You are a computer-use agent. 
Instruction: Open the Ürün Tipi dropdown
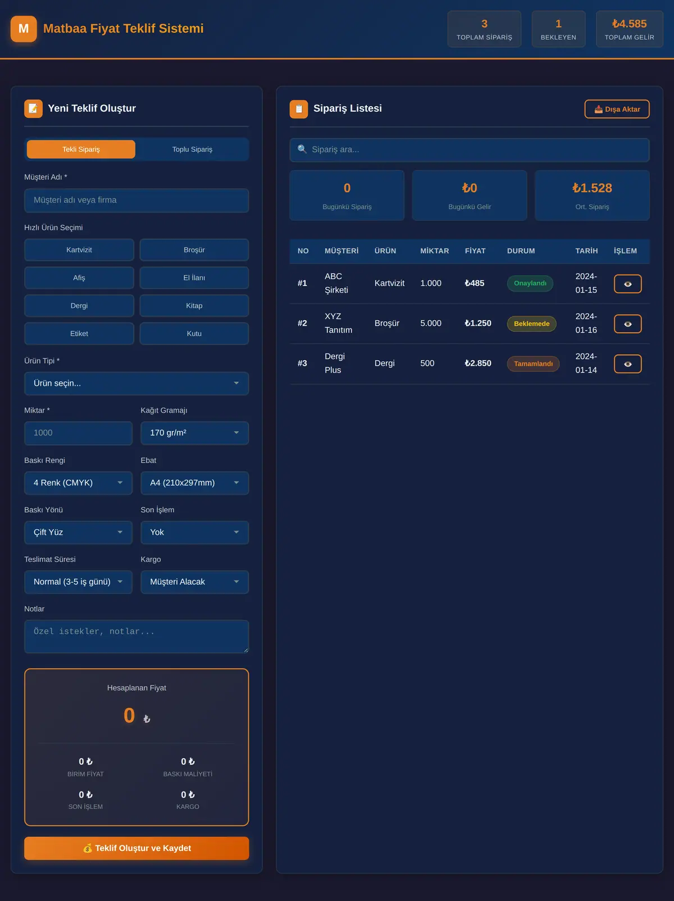click(136, 383)
